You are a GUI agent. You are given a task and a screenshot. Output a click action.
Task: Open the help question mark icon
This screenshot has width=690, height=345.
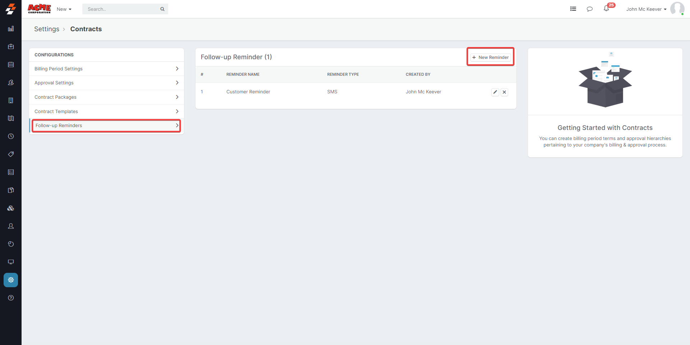pos(11,298)
